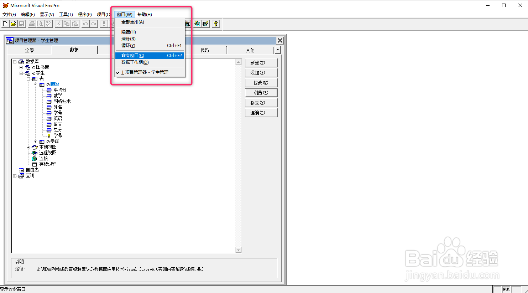Screen dimensions: 528x293
Task: Select the 网络技术 field
Action: [62, 101]
